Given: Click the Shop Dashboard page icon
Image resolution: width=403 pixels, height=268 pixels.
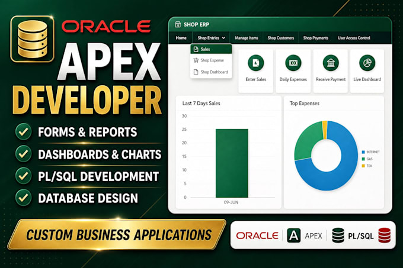Looking at the screenshot, I should pyautogui.click(x=196, y=72).
